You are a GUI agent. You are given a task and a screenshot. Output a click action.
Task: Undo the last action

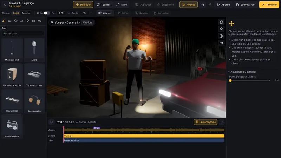[x=203, y=5]
